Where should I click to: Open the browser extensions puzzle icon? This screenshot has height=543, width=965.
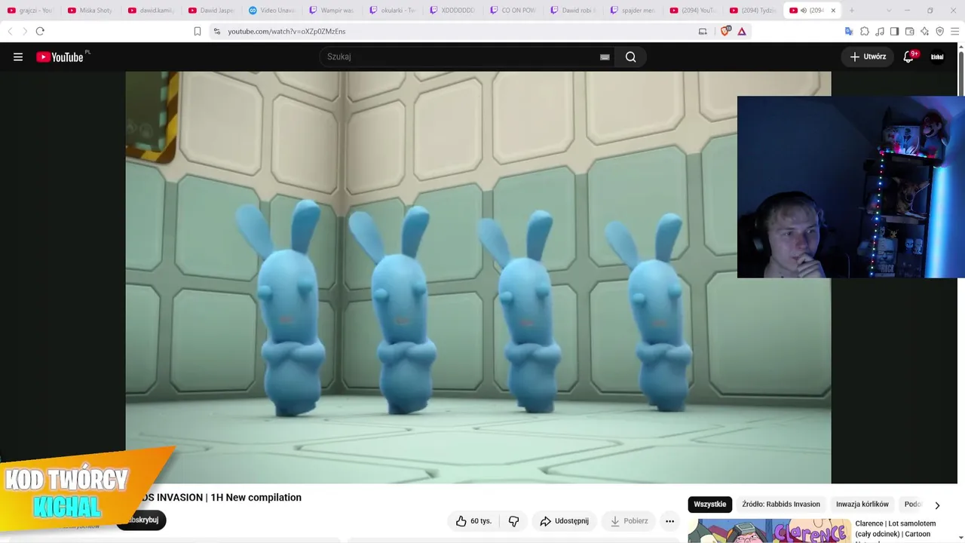[x=865, y=31]
